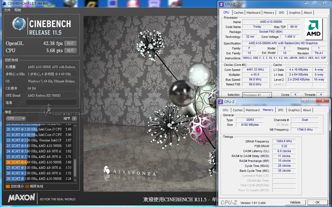Select ranking row 29 A10-5800K at 3.80 GHz
The width and height of the screenshot is (332, 207).
[x=39, y=179]
